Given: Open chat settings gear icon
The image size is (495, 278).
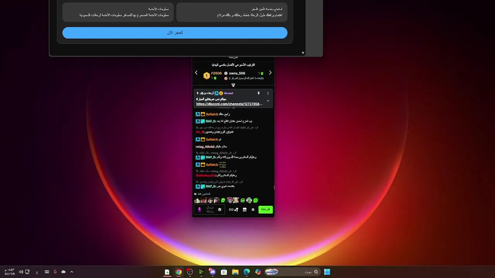Looking at the screenshot, I should click(253, 210).
